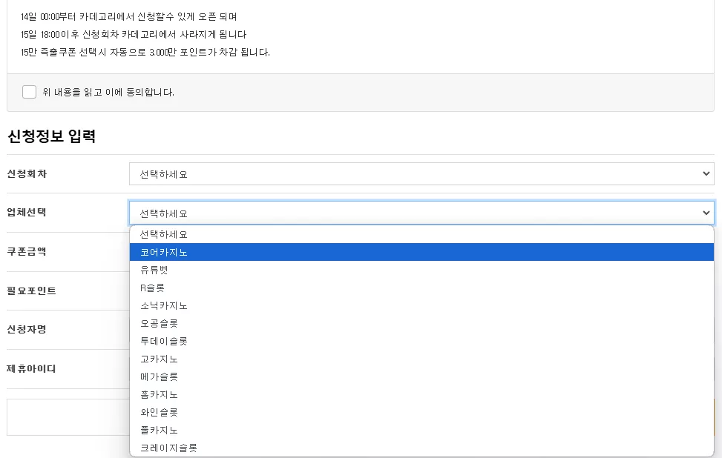
Task: Choose 유튜벳 from the dropdown list
Action: 421,270
